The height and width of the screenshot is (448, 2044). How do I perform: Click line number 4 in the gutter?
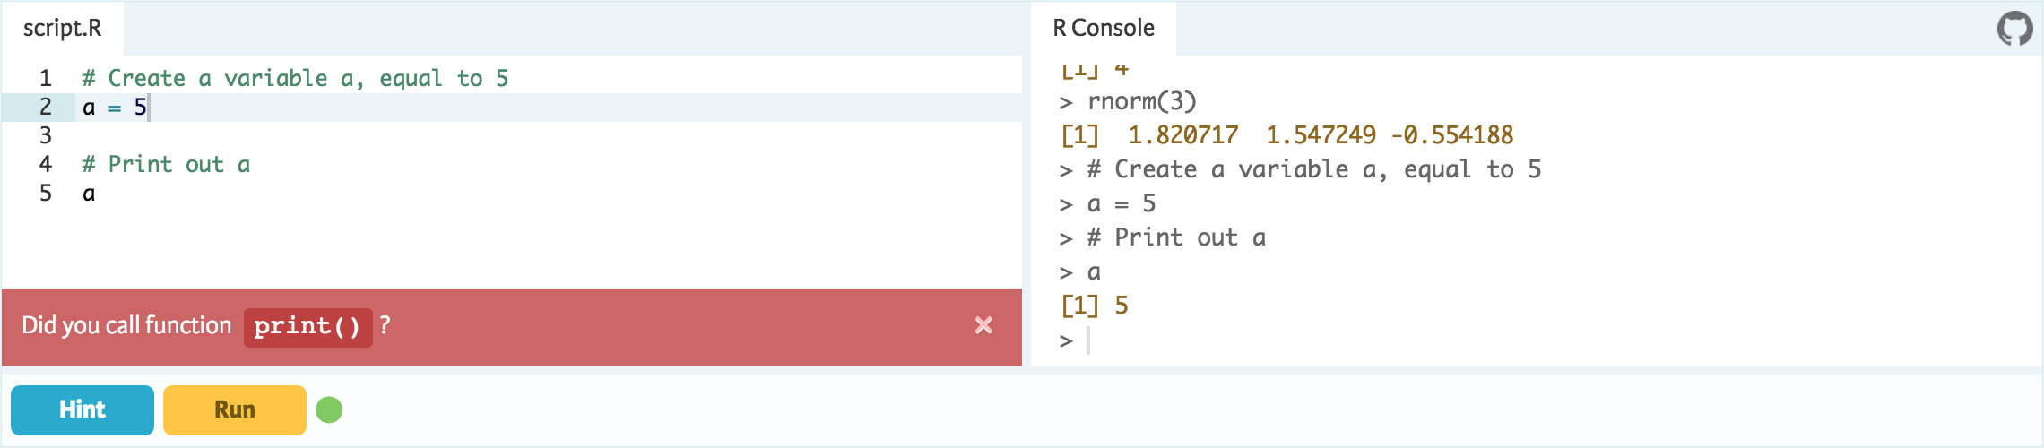coord(45,165)
